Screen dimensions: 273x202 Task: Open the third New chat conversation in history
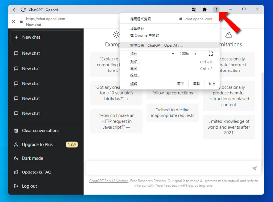(46, 84)
